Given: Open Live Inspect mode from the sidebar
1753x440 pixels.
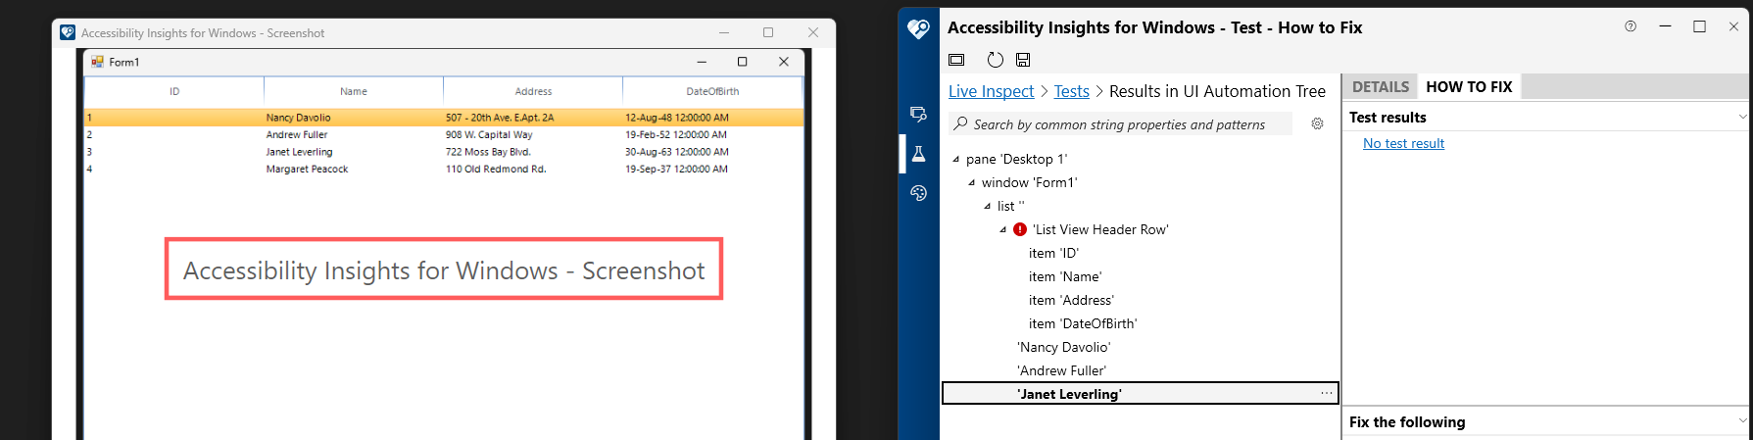Looking at the screenshot, I should (x=918, y=115).
